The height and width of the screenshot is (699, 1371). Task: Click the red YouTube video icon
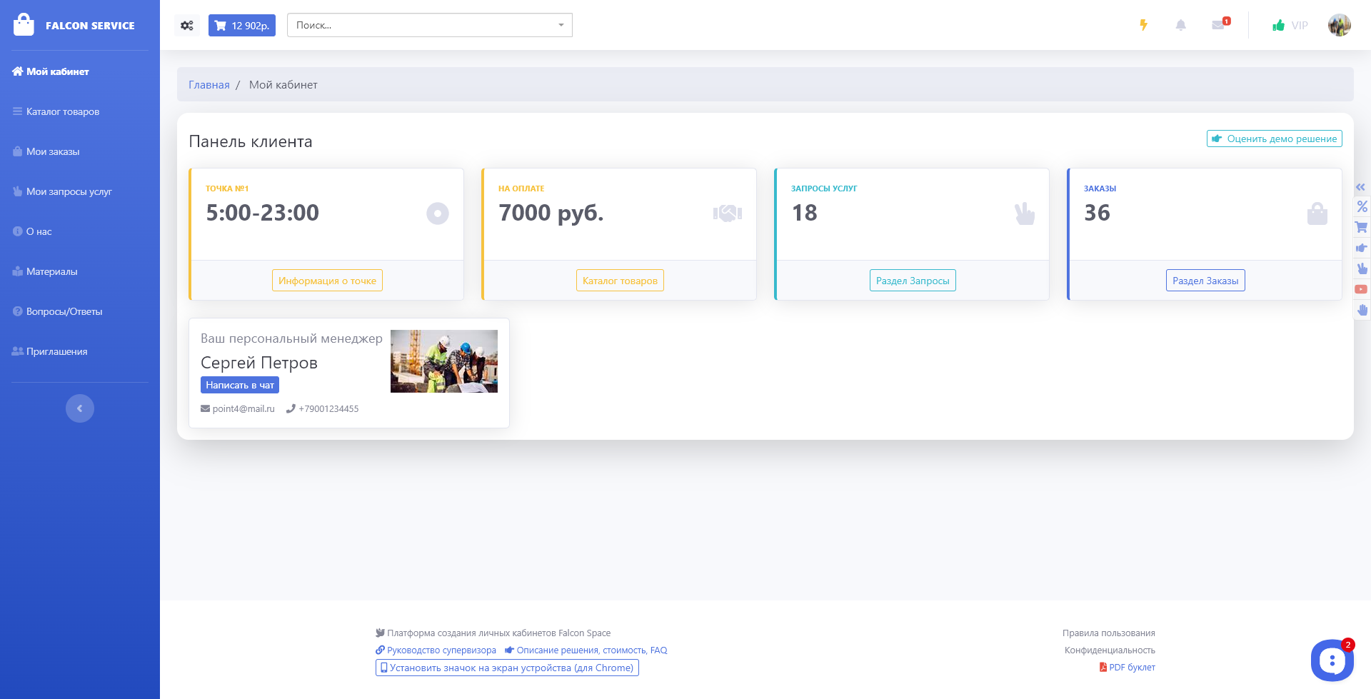1361,289
